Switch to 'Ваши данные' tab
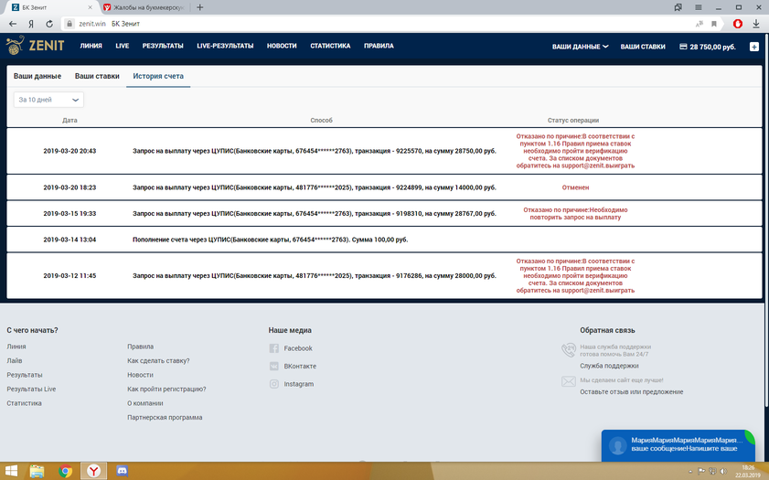This screenshot has width=769, height=480. point(37,76)
